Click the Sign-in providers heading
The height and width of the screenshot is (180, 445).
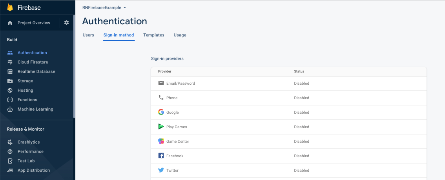pos(167,59)
